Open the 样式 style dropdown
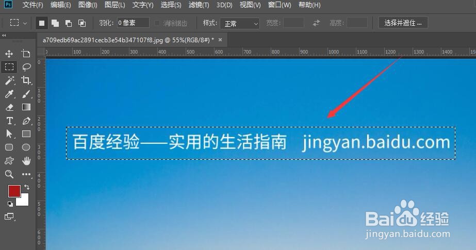The image size is (476, 250). coord(240,23)
